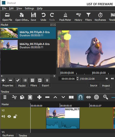This screenshot has height=137, width=115.
Task: Switch playlist to icons table view
Action: [40, 80]
